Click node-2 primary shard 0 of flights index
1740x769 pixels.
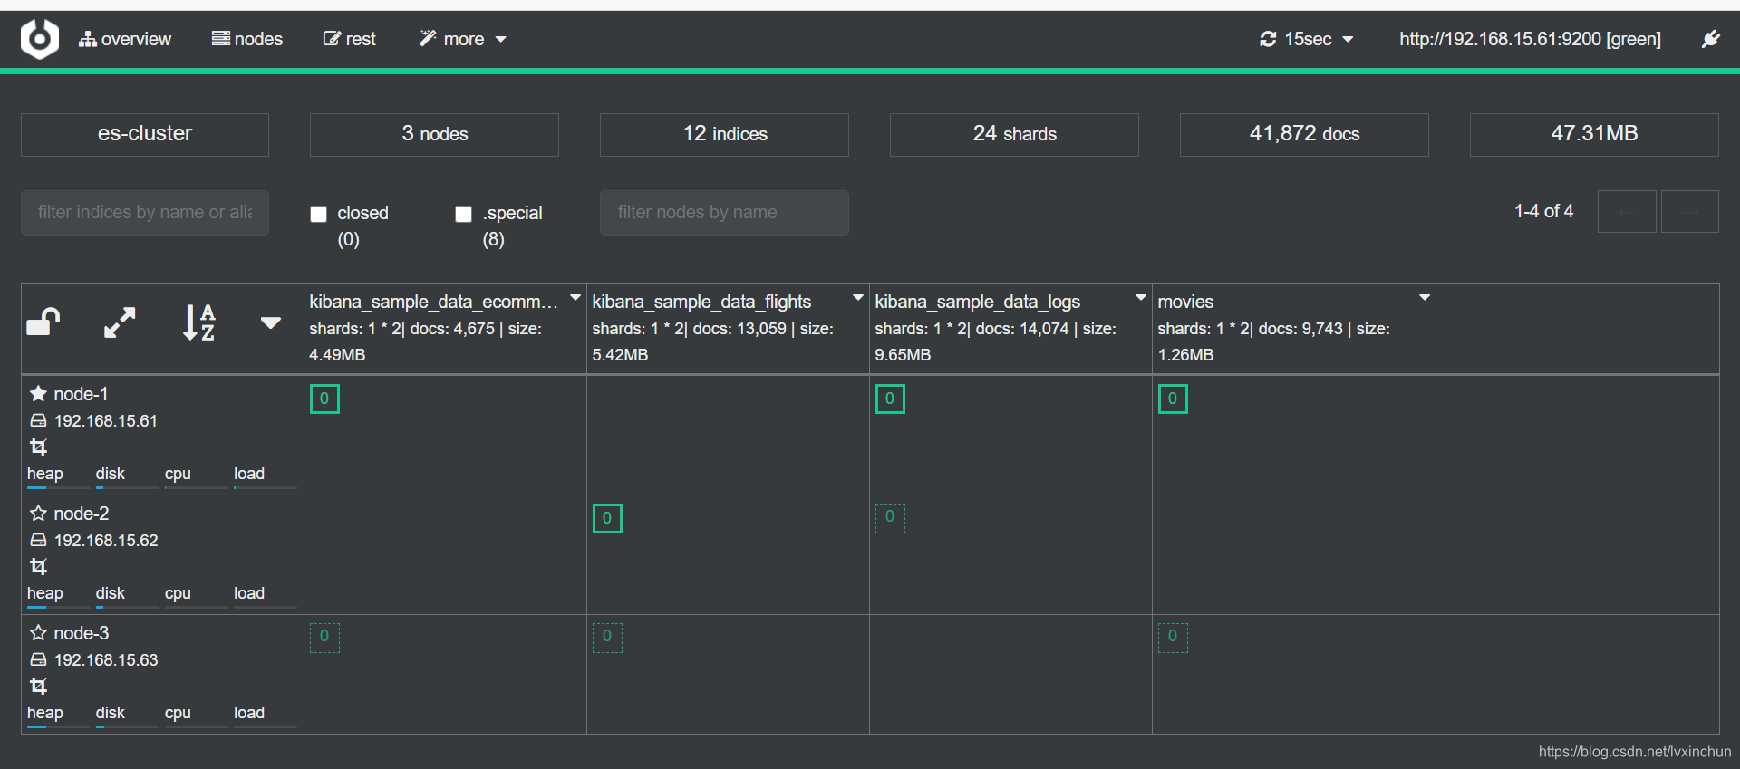[607, 518]
